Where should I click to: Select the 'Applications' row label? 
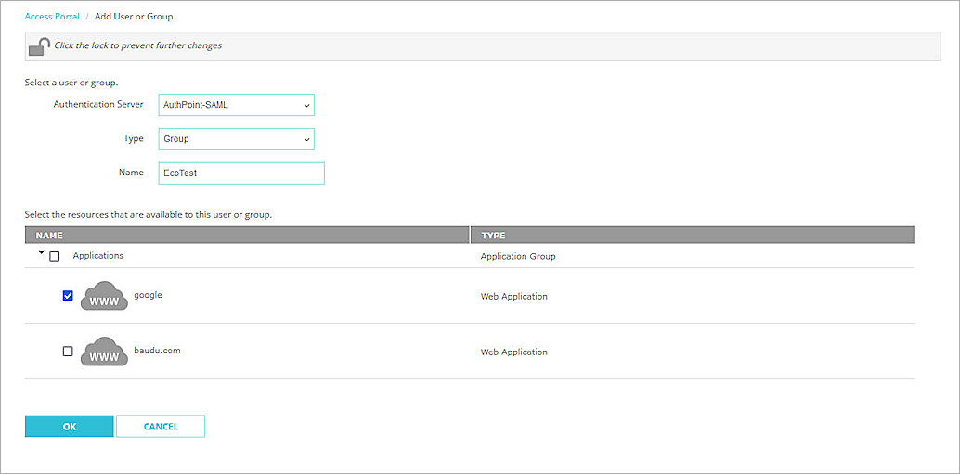click(98, 256)
